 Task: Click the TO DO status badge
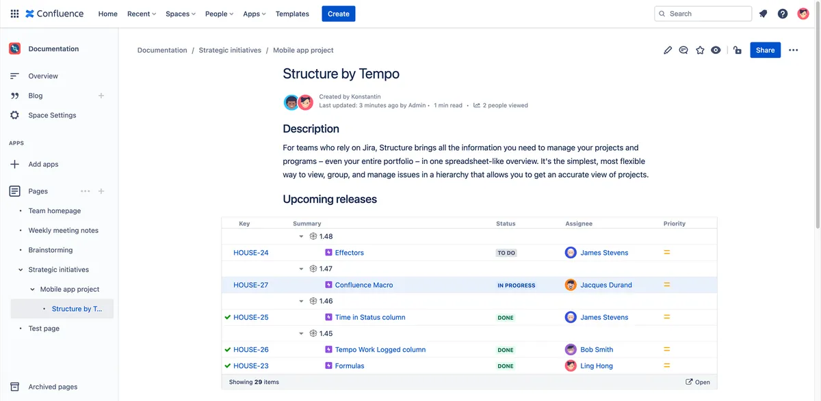click(506, 253)
